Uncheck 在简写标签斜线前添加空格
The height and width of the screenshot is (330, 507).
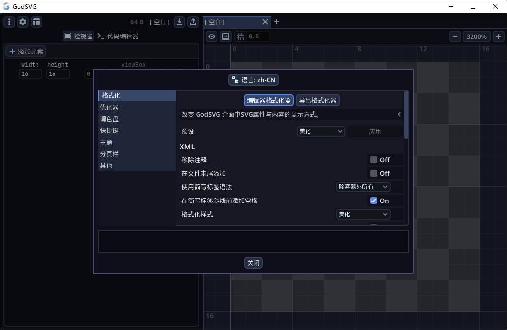coord(374,201)
